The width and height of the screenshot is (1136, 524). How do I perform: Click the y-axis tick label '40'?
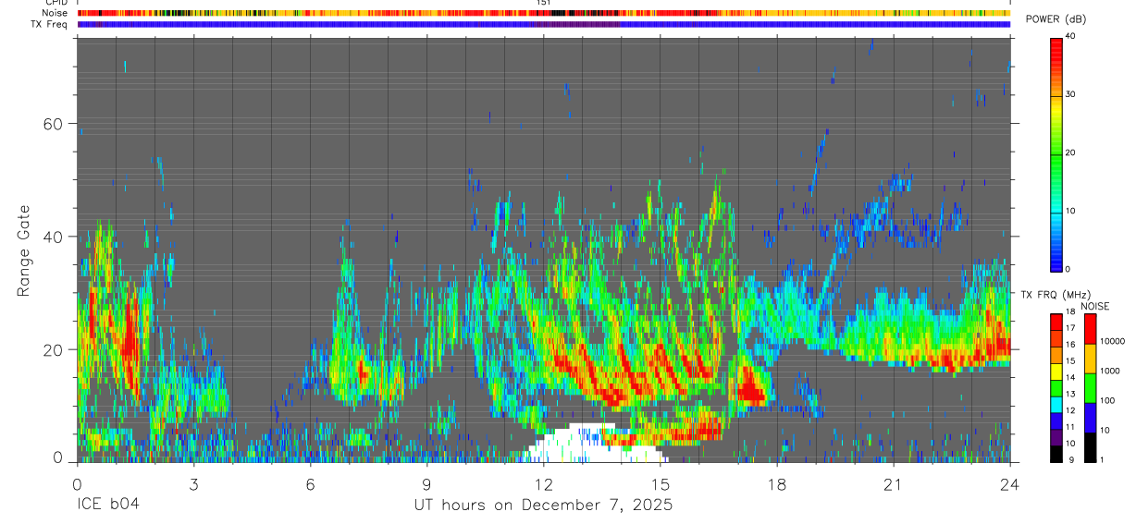click(54, 237)
